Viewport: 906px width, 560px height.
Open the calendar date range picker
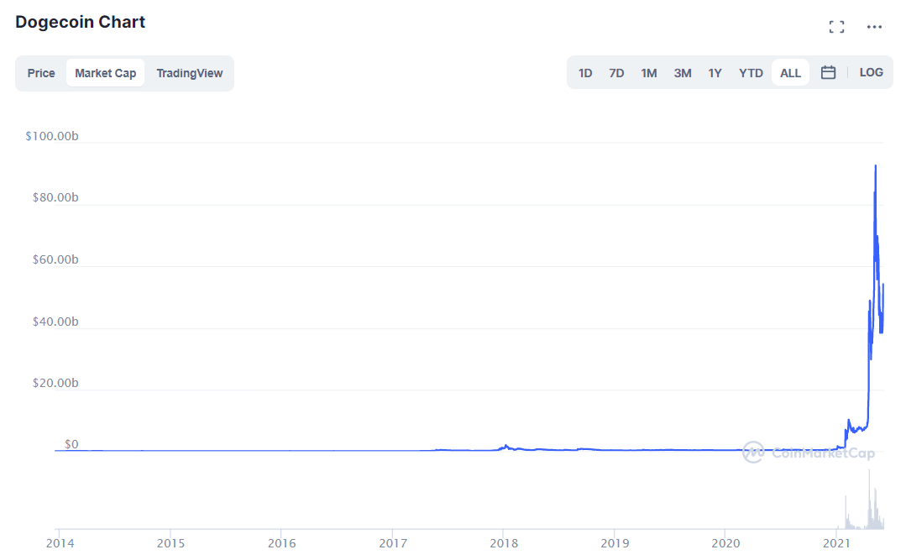828,72
